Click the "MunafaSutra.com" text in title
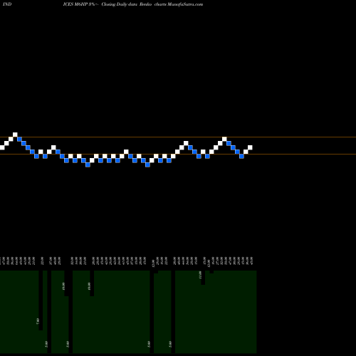This screenshot has width=356, height=356. (x=185, y=4)
